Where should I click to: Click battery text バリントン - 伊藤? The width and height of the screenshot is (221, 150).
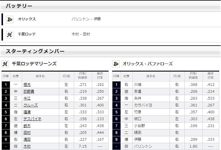(x=86, y=19)
